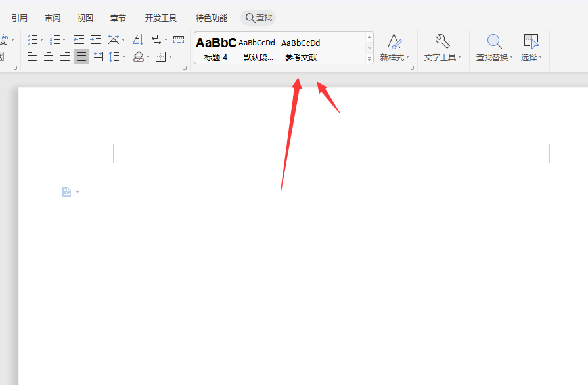Image resolution: width=588 pixels, height=385 pixels.
Task: Open the bullet list style dropdown arrow
Action: tap(41, 40)
